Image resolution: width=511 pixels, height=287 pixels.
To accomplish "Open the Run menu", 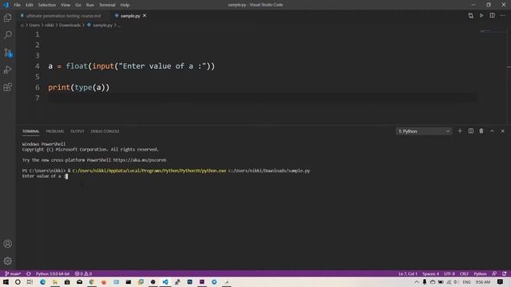I will tap(90, 5).
